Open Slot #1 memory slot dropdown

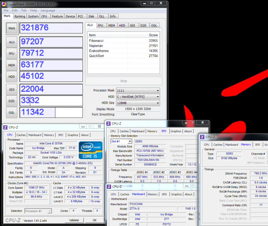click(x=121, y=141)
